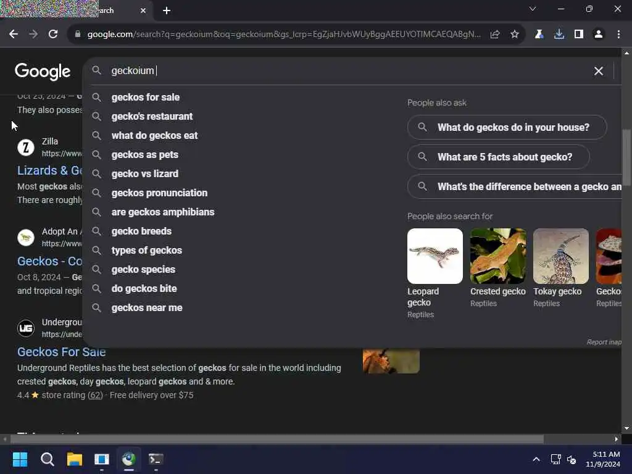The image size is (632, 474).
Task: Click the Zilla site favicon
Action: click(26, 147)
